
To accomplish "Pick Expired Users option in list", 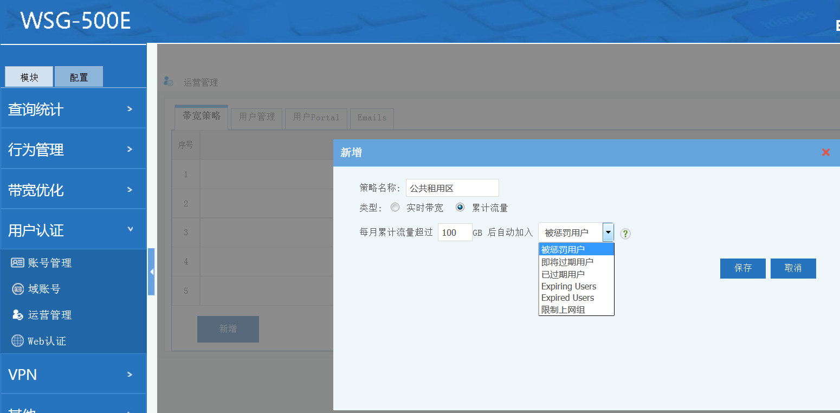I will [x=567, y=298].
